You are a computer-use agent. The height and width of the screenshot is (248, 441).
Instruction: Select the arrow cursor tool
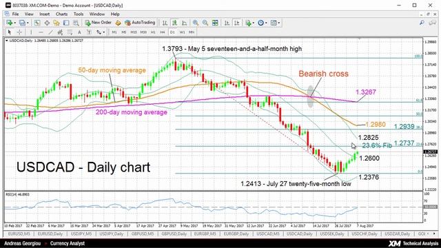(9, 32)
